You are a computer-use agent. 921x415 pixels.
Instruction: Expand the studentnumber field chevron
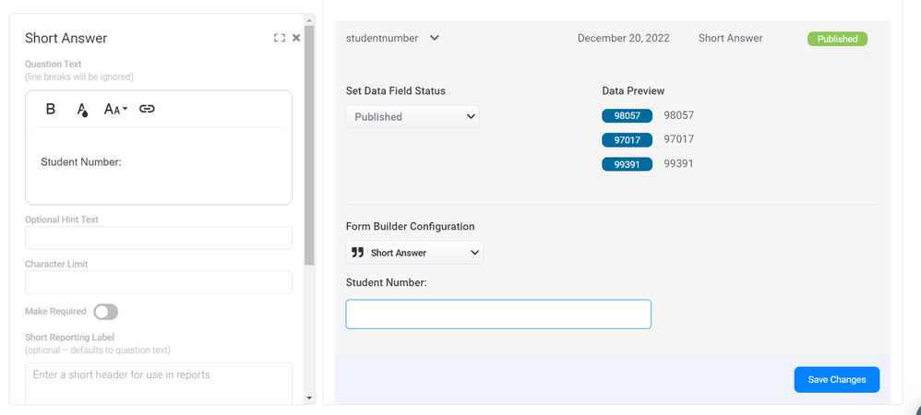click(435, 39)
